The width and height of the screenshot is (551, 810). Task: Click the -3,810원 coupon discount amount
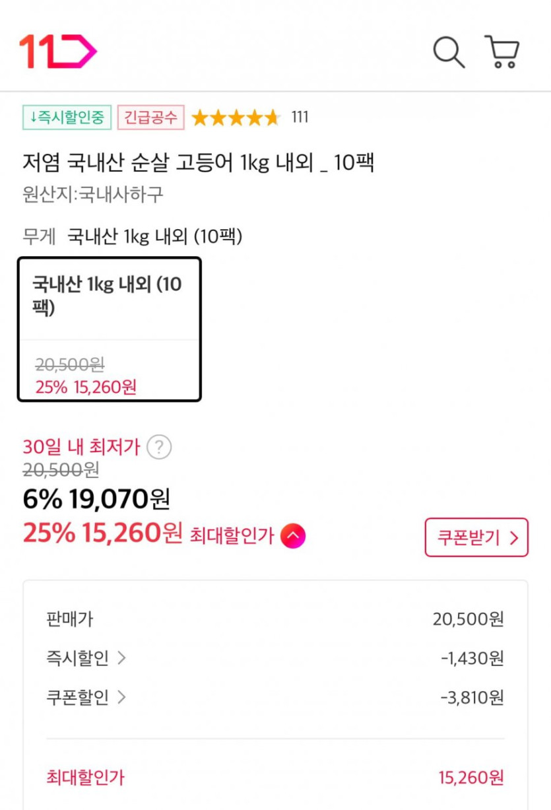tap(472, 698)
